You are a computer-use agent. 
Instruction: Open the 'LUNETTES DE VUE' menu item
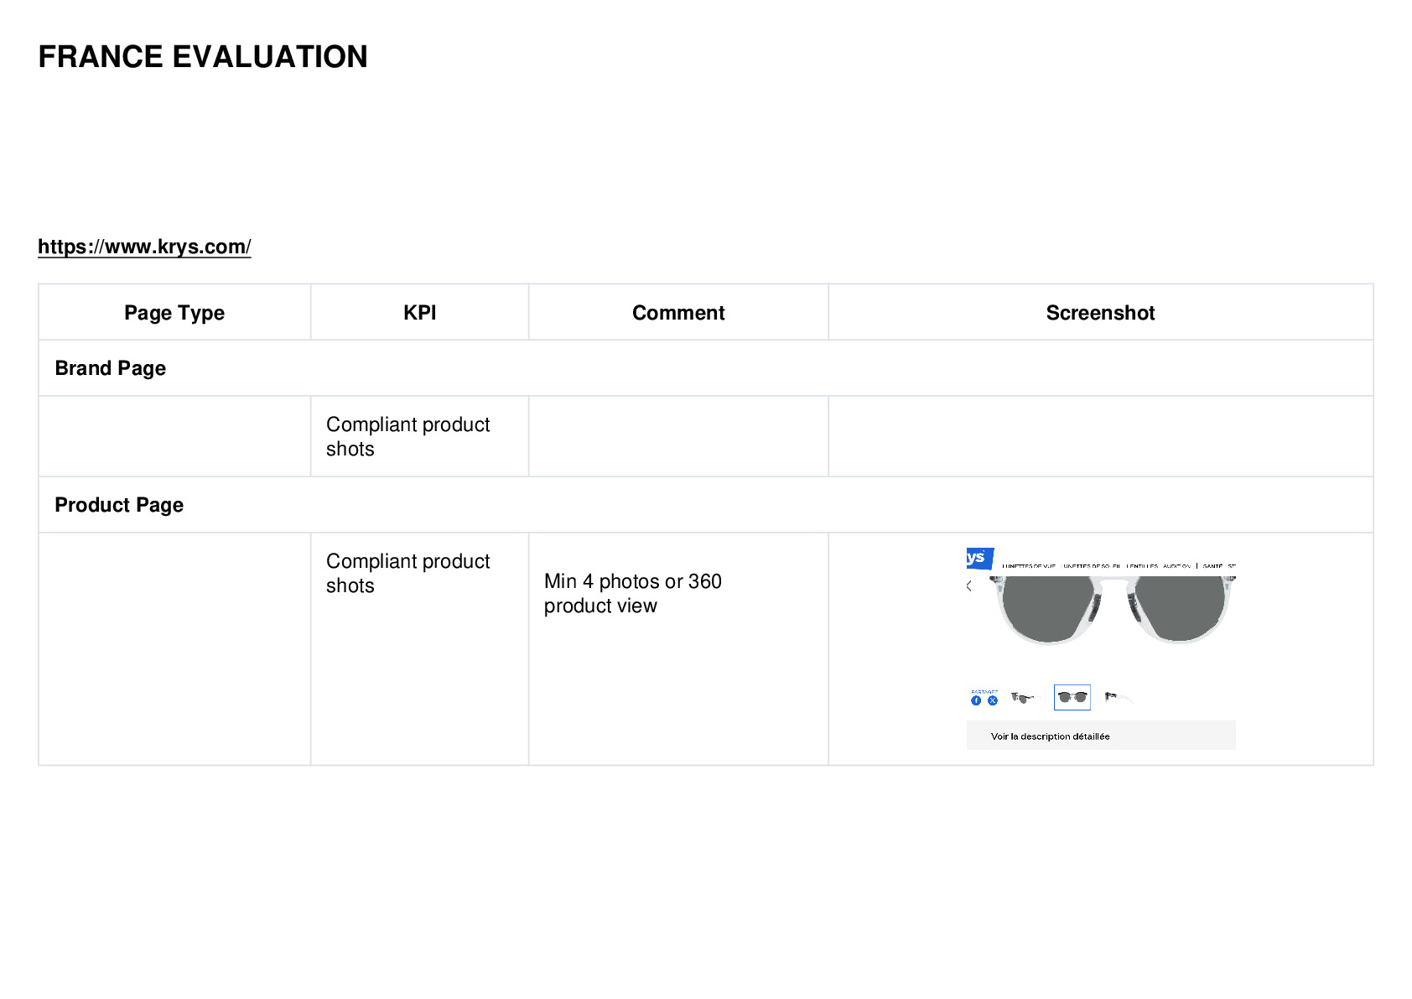(1029, 566)
